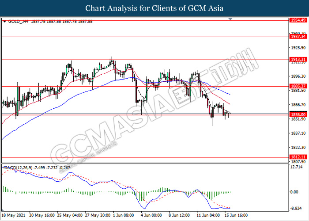This screenshot has width=309, height=221.
Task: Select the 1812.11 red price label
Action: click(298, 157)
